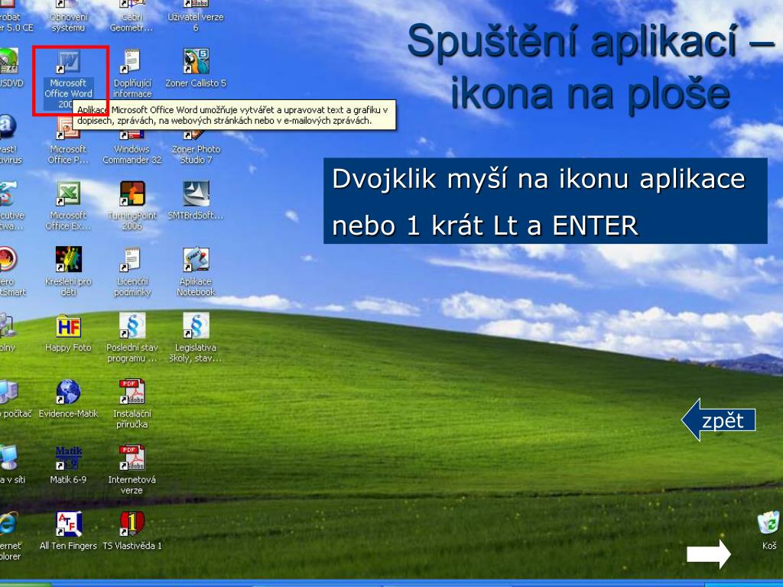Open the Microsoft Office Word desktop icon
783x587 pixels.
(68, 63)
